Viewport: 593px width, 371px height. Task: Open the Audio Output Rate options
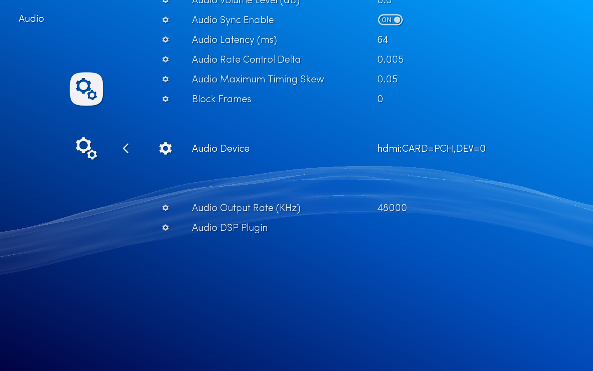click(x=246, y=208)
